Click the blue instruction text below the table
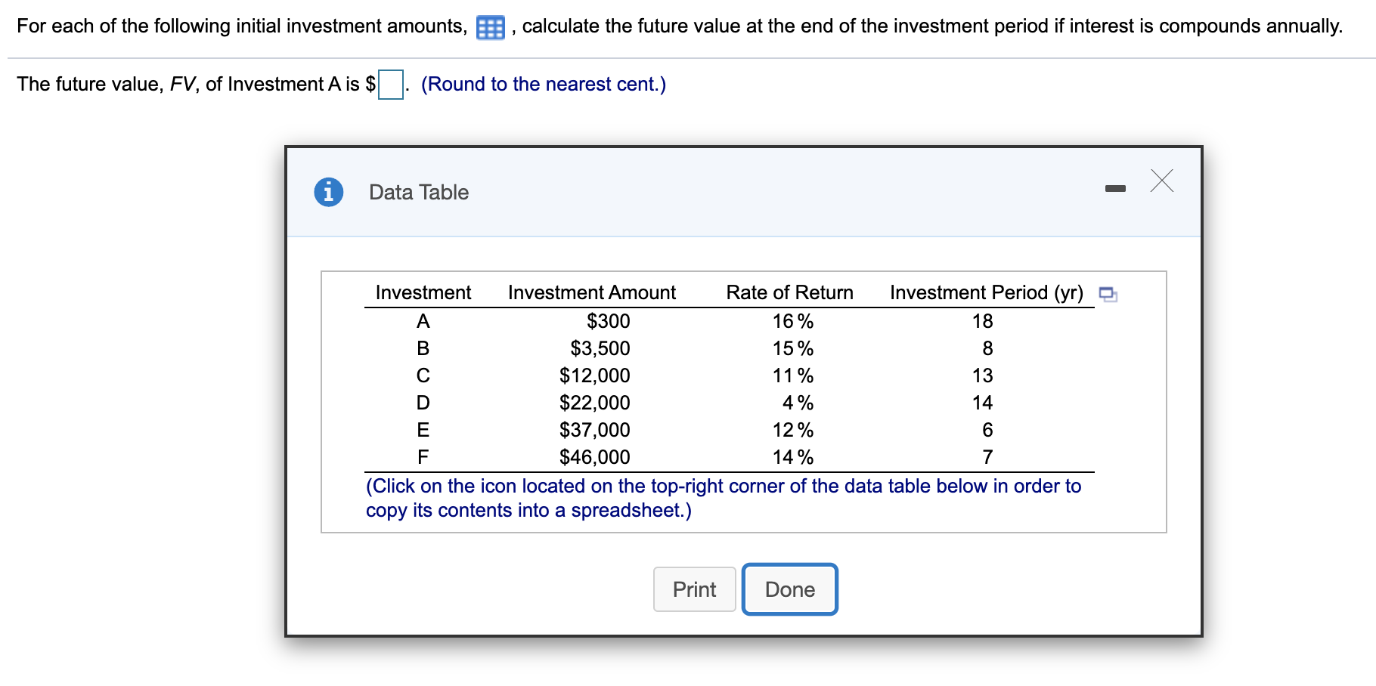 pyautogui.click(x=722, y=498)
